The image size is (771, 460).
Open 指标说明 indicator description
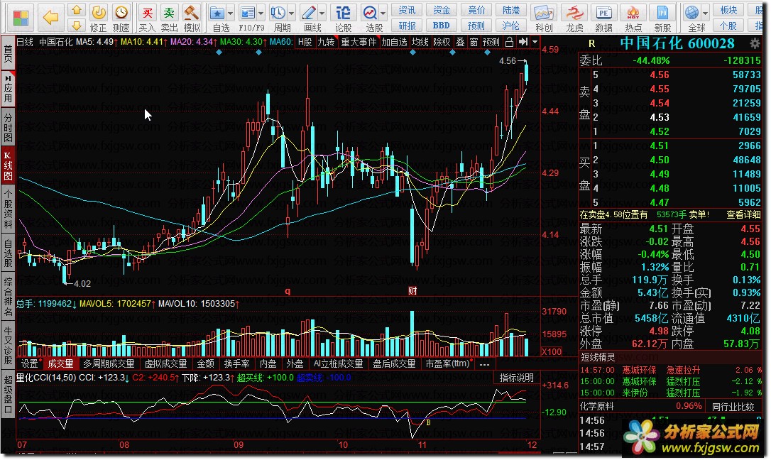(516, 378)
